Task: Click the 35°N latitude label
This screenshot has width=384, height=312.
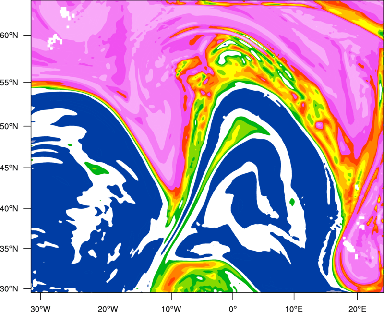Action: pos(9,249)
